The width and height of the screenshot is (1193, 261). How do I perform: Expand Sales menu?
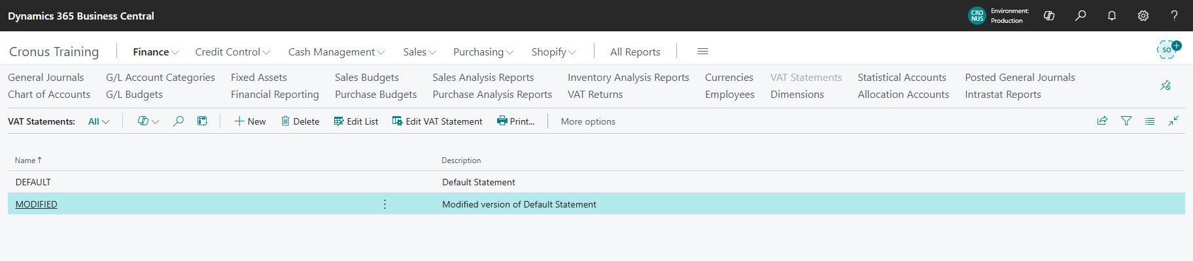(419, 52)
